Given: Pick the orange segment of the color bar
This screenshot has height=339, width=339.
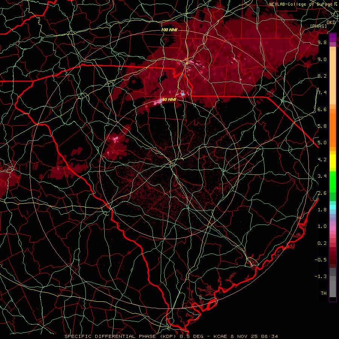Looking at the screenshot, I should (x=333, y=130).
